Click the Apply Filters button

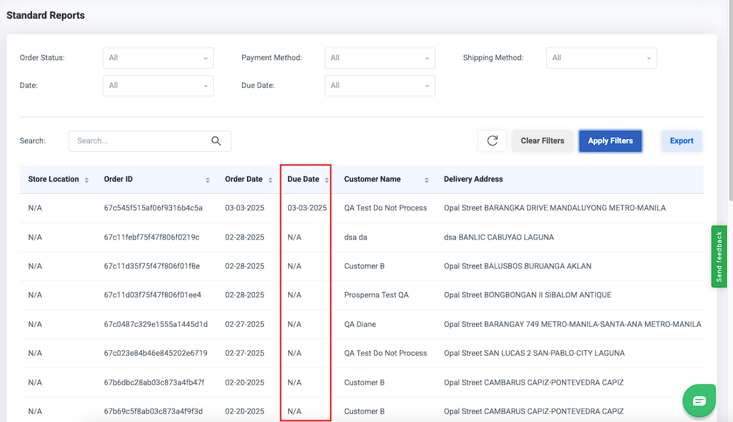pos(611,141)
